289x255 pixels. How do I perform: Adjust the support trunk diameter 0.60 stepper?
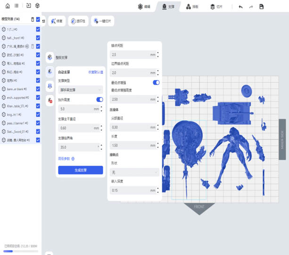101,128
